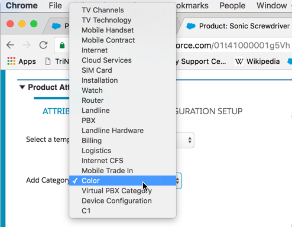This screenshot has width=292, height=227.
Task: Open the Support Ce... bookmark
Action: click(x=201, y=61)
